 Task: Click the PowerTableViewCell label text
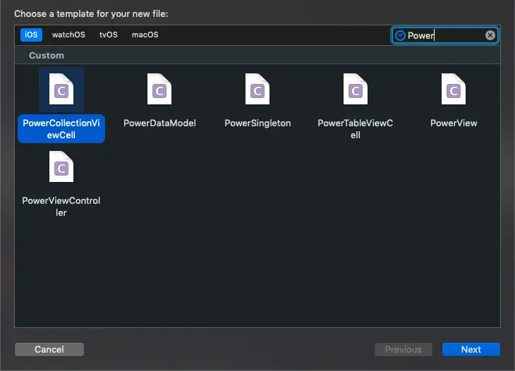click(x=356, y=128)
